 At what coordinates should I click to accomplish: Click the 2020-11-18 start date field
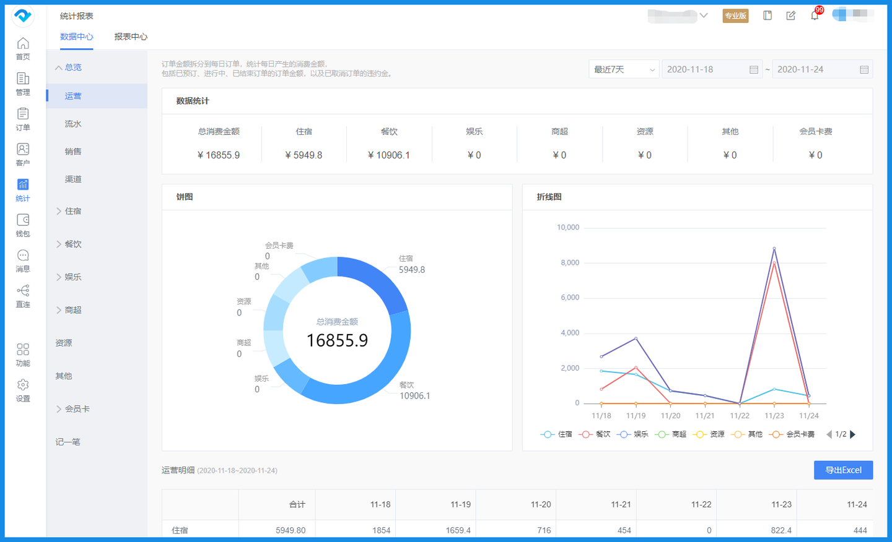tap(706, 69)
